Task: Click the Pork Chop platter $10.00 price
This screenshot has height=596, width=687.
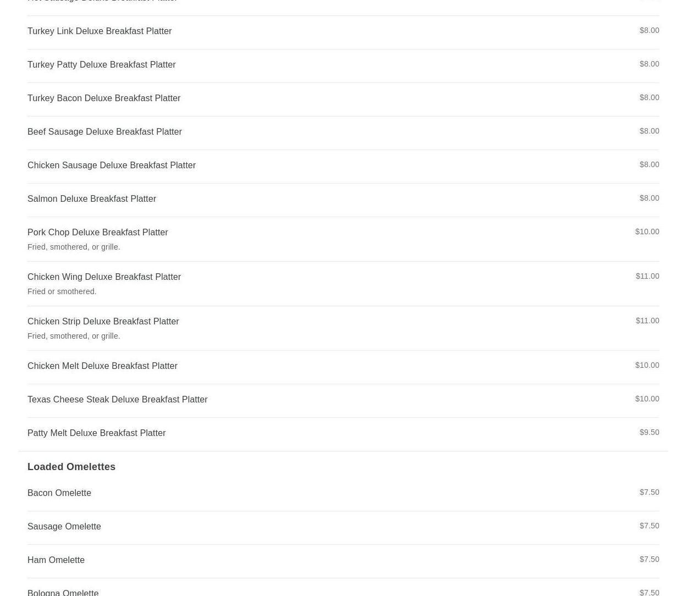Action: coord(647,231)
